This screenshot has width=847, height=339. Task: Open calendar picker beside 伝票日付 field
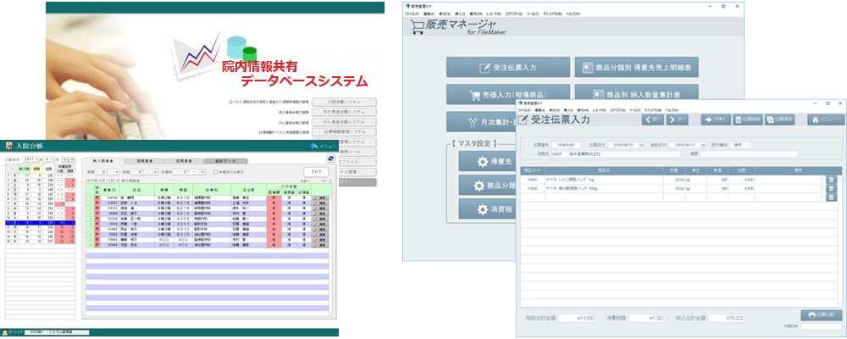pos(642,145)
